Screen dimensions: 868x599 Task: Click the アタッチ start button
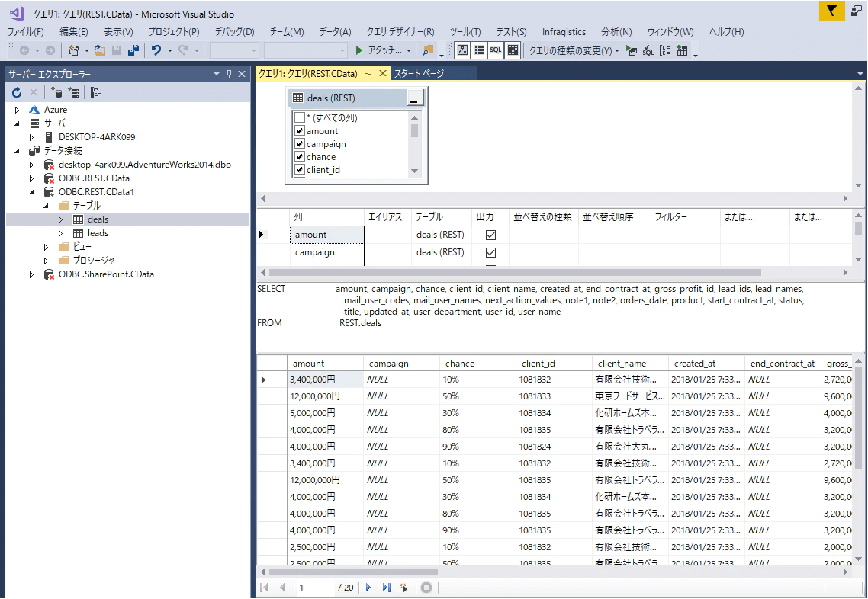coord(379,50)
